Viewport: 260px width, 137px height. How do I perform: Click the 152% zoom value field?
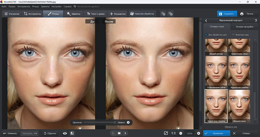[x=189, y=133]
